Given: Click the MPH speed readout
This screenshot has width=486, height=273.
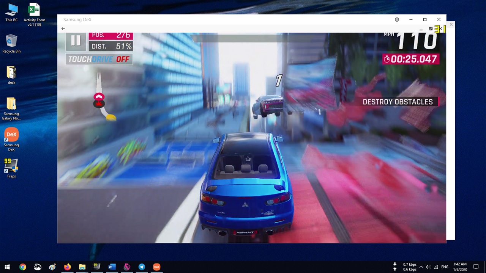Looking at the screenshot, I should click(410, 41).
